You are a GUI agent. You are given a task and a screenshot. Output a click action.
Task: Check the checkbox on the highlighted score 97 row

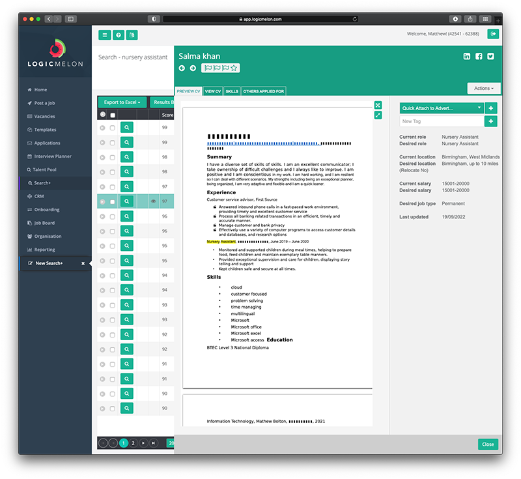click(112, 201)
